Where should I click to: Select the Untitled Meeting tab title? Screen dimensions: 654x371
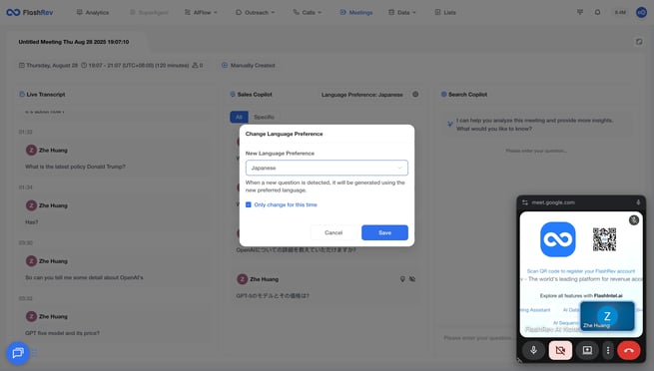click(x=74, y=42)
